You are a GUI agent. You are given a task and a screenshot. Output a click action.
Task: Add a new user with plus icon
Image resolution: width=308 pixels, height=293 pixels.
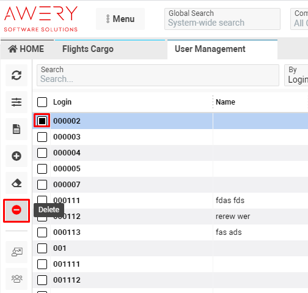click(16, 156)
